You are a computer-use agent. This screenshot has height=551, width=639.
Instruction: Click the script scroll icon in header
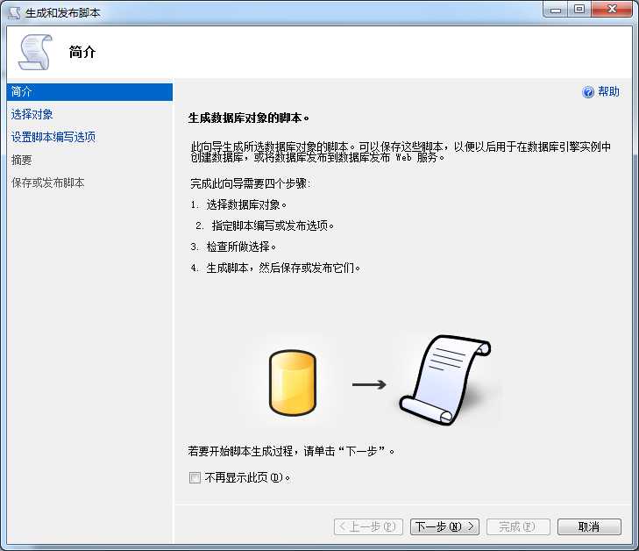[x=35, y=52]
